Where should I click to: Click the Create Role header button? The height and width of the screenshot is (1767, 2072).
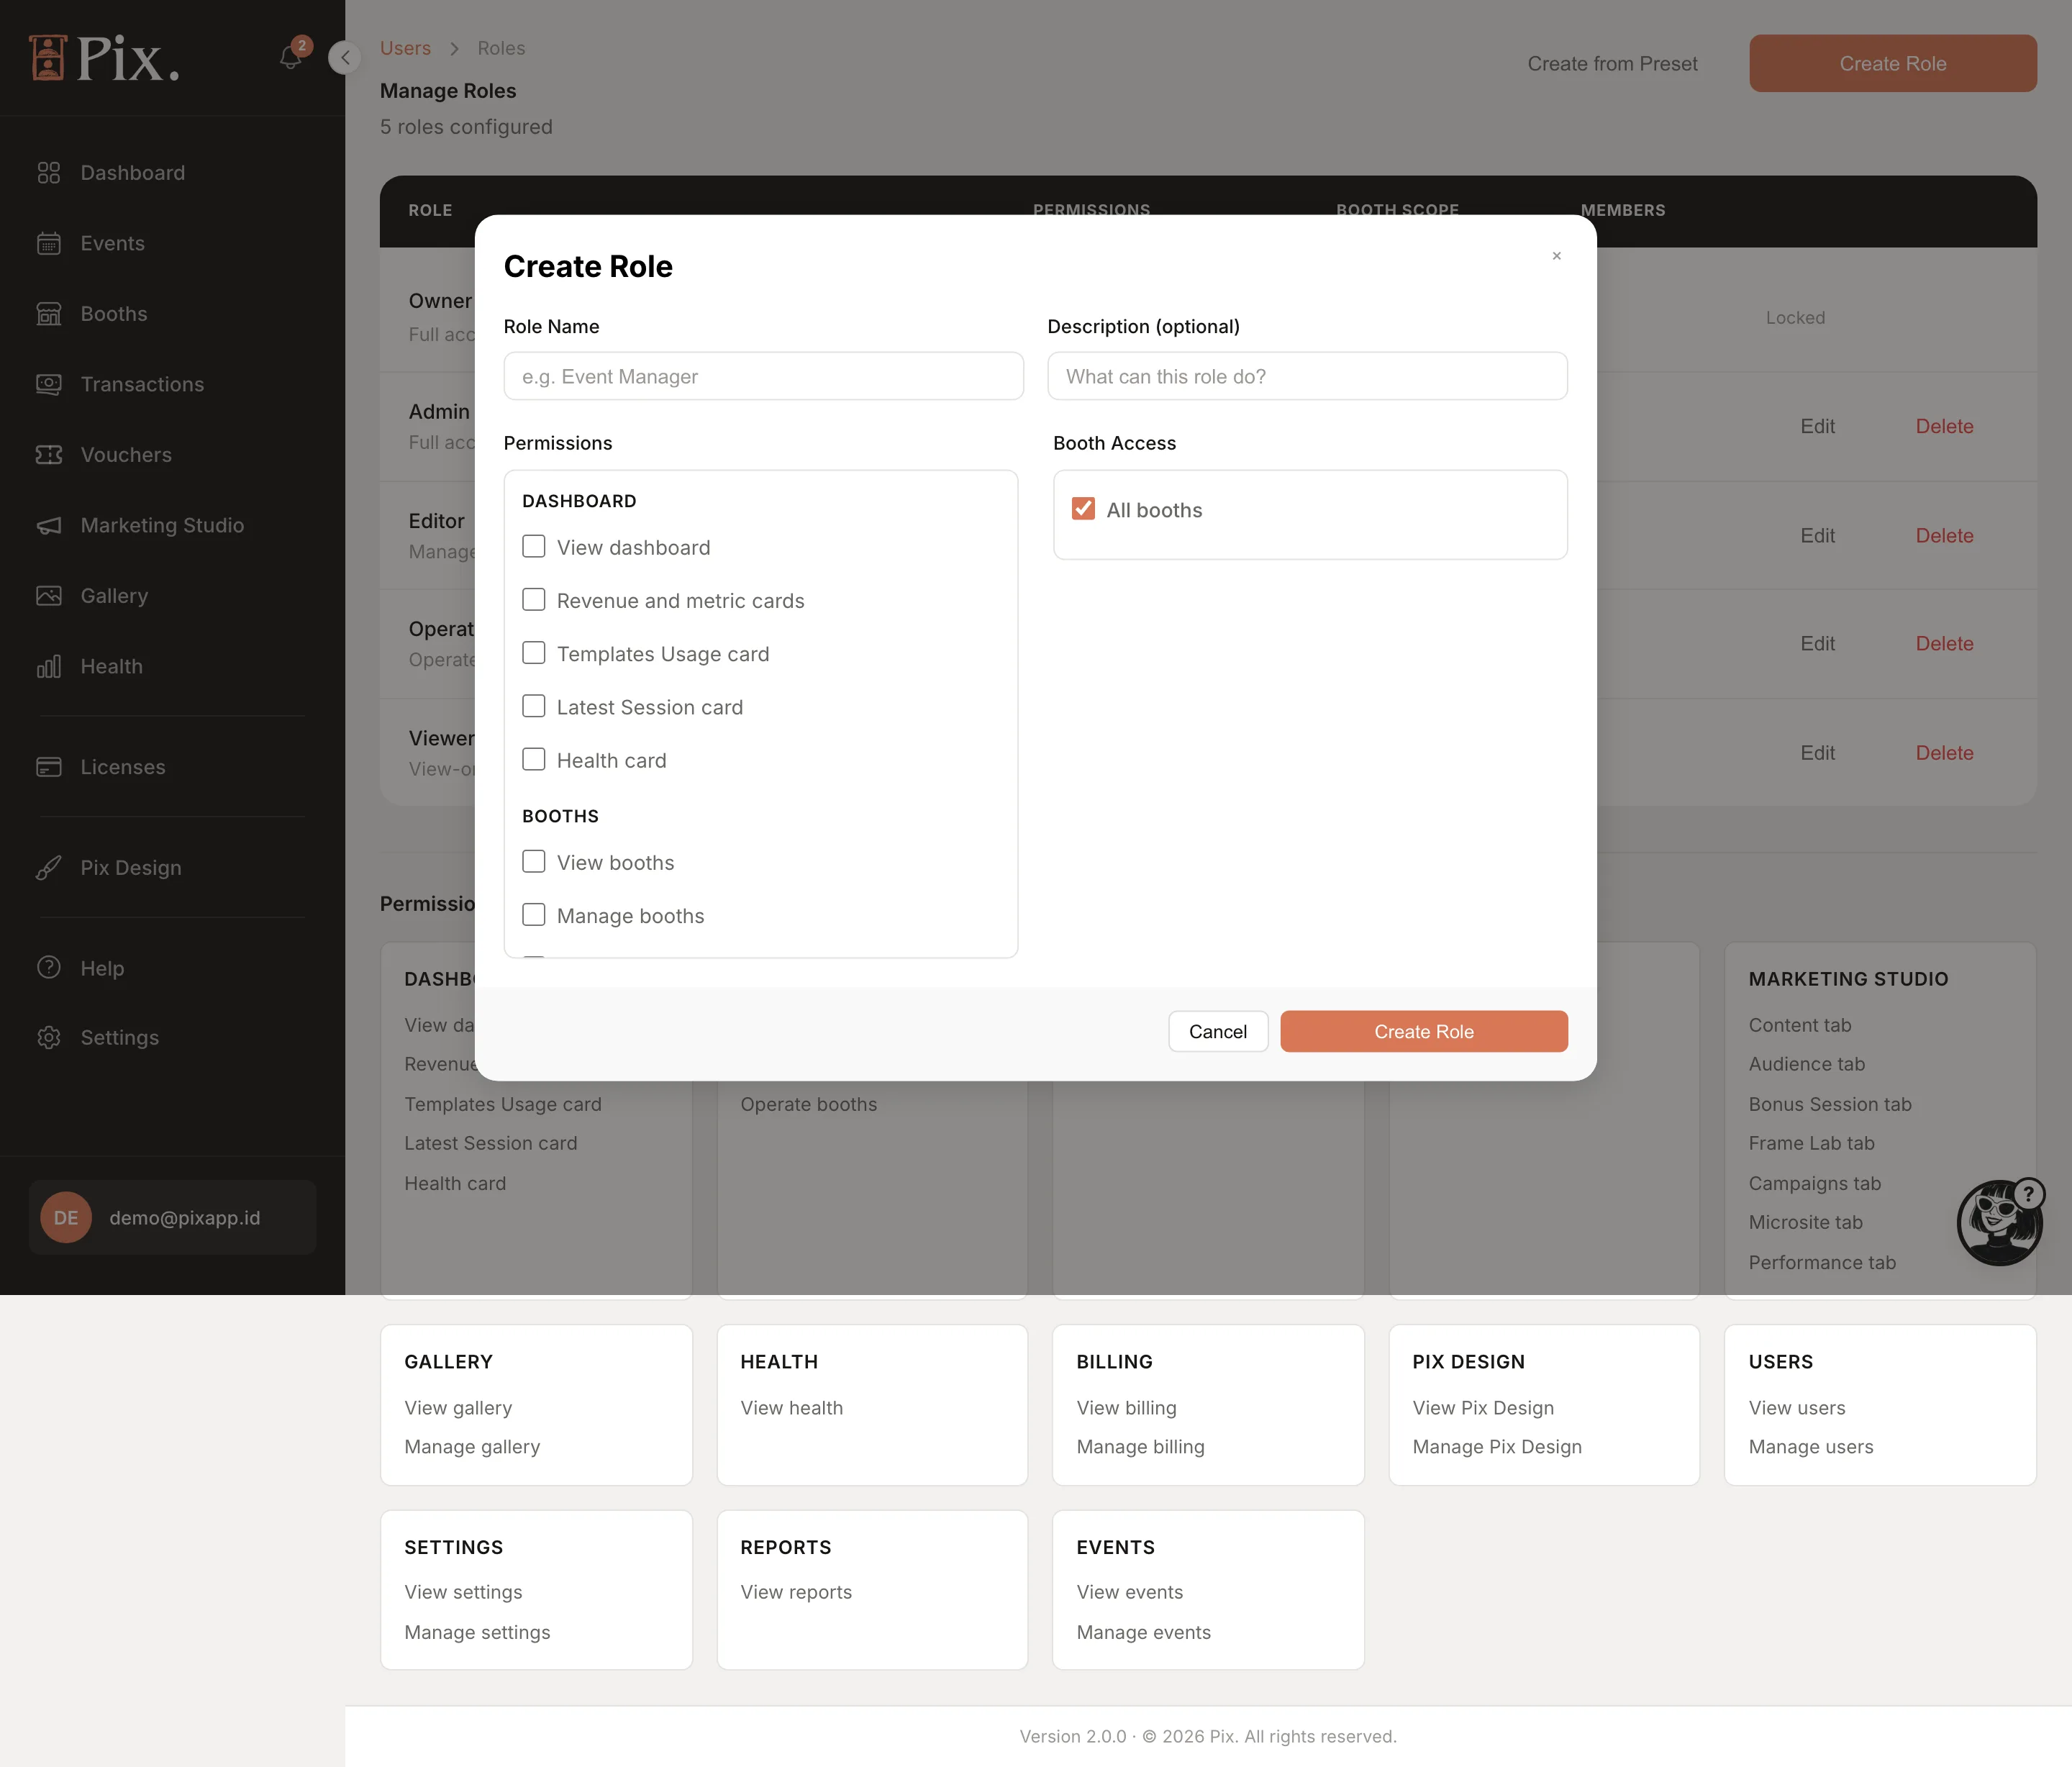[x=1892, y=63]
